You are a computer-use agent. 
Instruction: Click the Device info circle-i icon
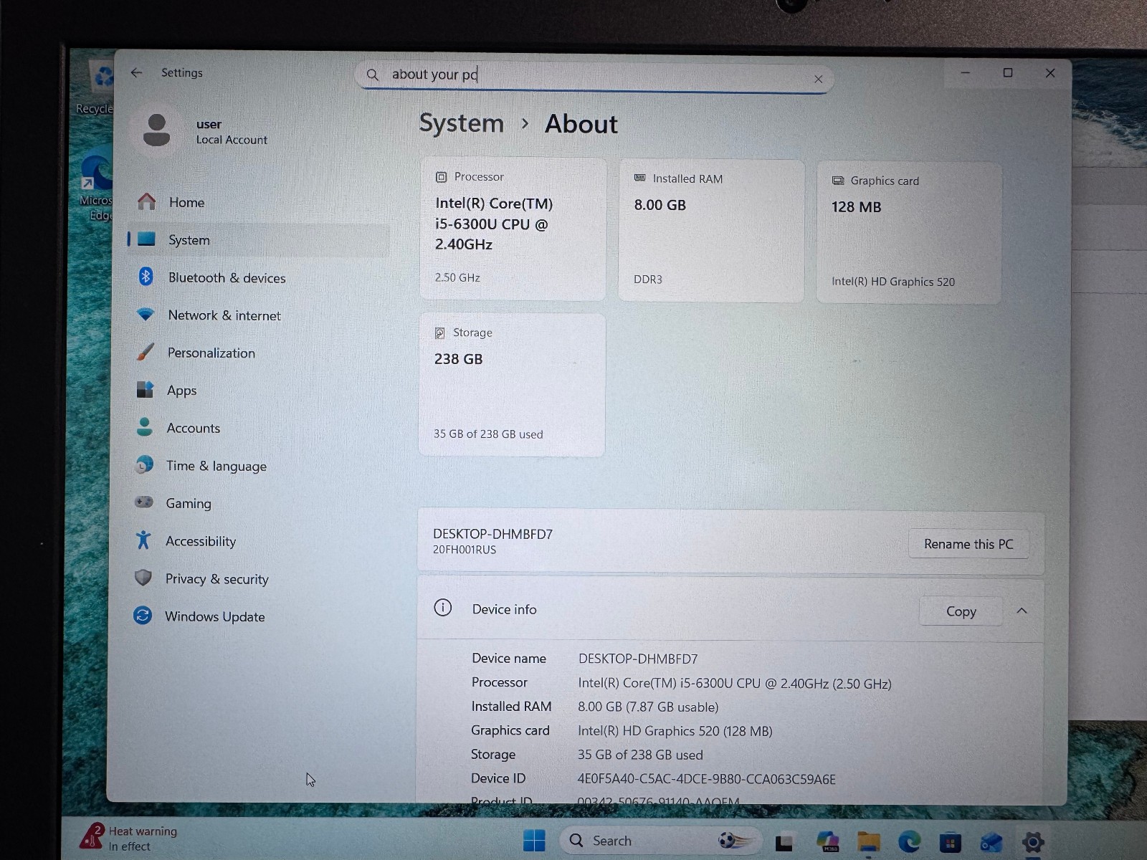click(x=443, y=608)
